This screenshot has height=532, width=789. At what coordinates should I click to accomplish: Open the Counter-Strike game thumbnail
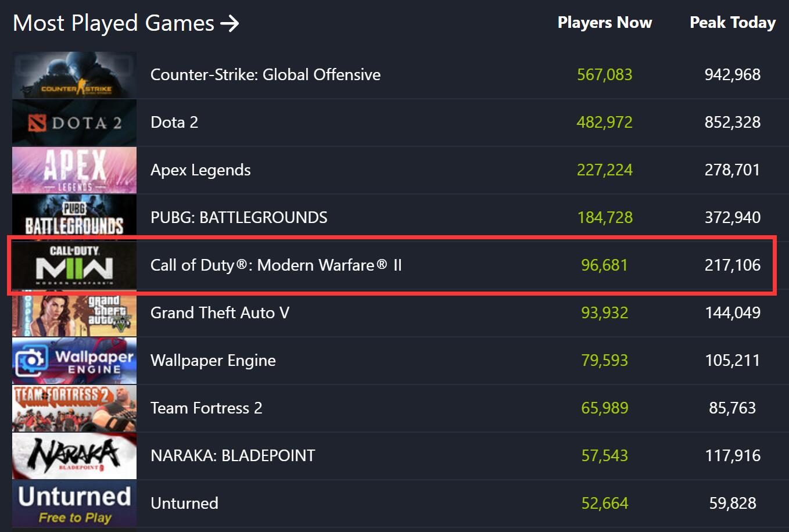[x=74, y=75]
